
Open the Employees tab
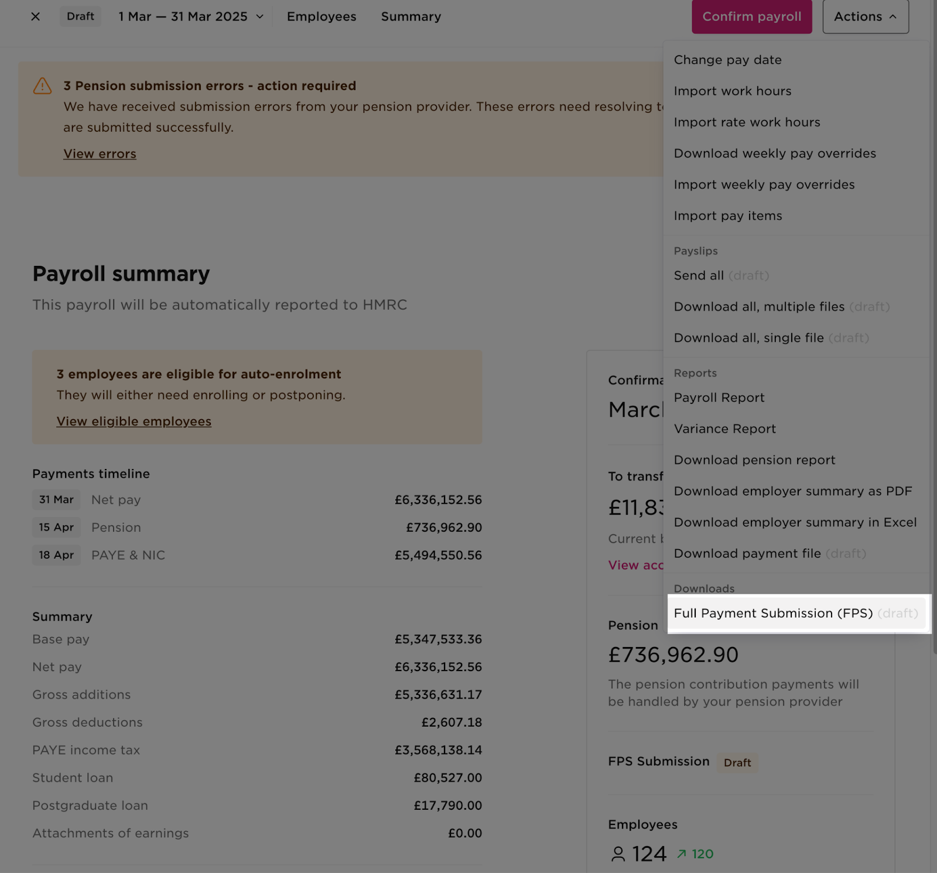pos(322,16)
